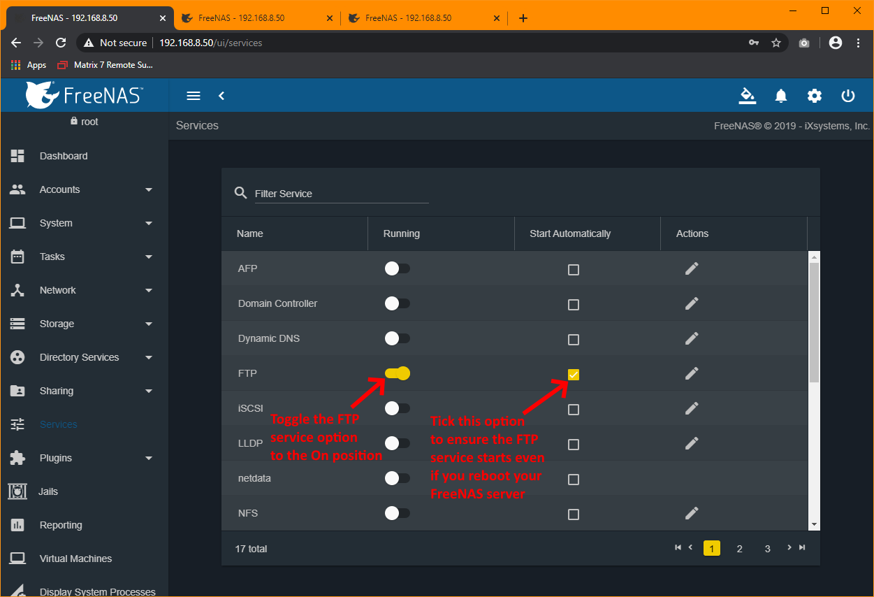Click the services list vertical scrollbar
The width and height of the screenshot is (874, 597).
(x=814, y=322)
